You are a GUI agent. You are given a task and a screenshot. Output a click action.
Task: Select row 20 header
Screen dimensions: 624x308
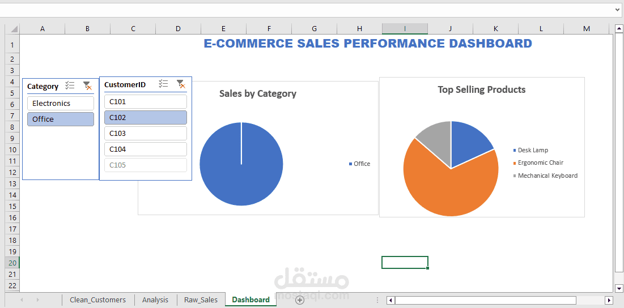(x=12, y=263)
